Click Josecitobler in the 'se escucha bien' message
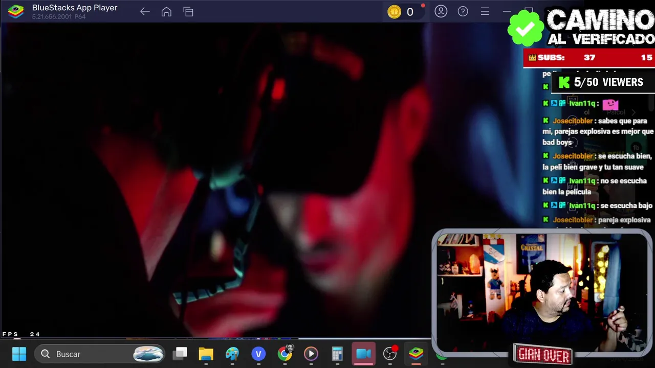 click(573, 156)
